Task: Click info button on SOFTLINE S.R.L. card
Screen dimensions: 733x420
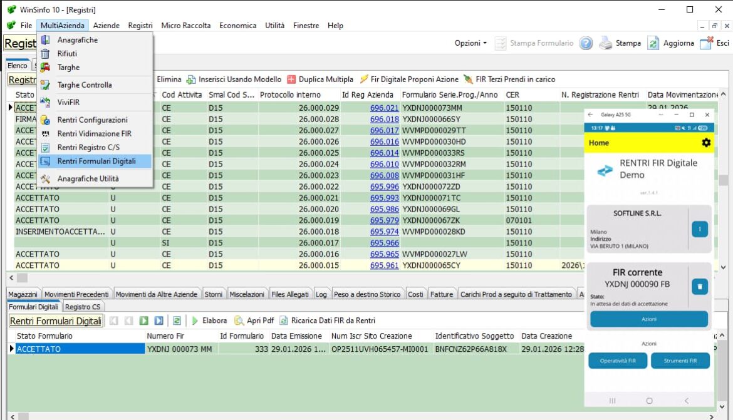Action: pos(699,229)
